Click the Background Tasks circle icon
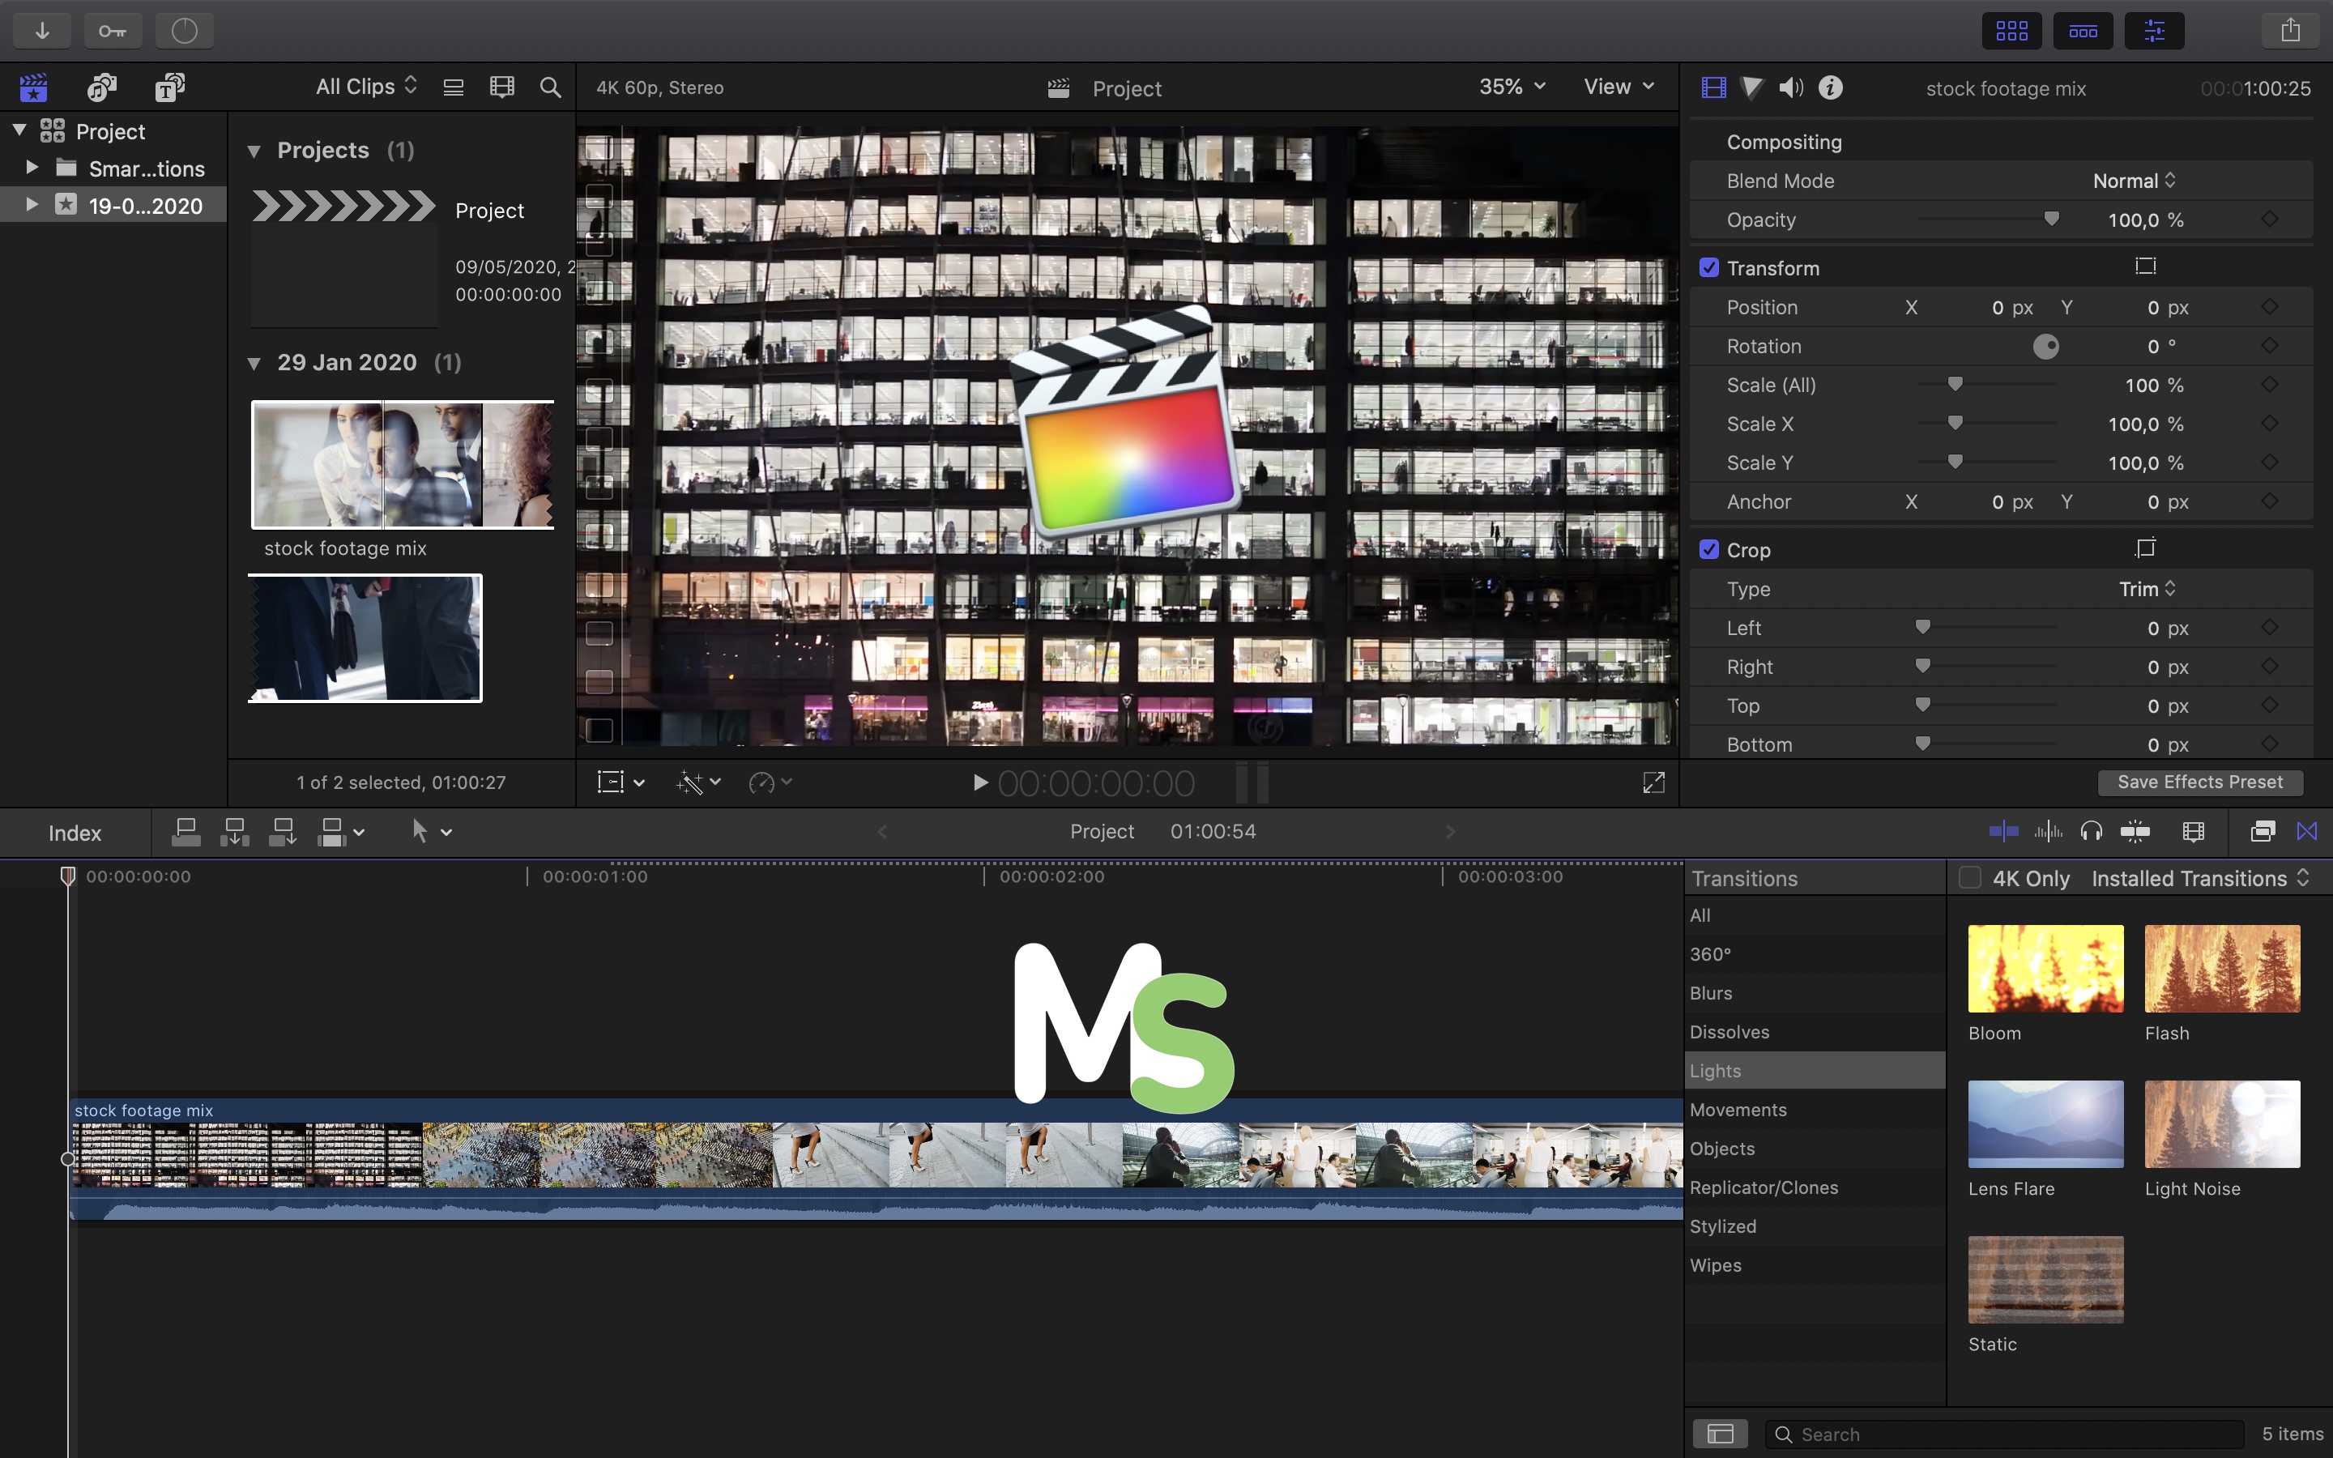2333x1458 pixels. click(x=184, y=31)
